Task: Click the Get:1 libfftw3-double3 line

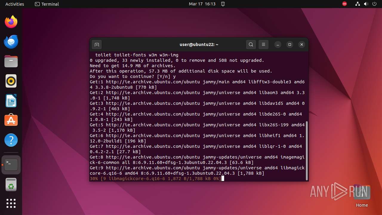Action: pyautogui.click(x=197, y=85)
